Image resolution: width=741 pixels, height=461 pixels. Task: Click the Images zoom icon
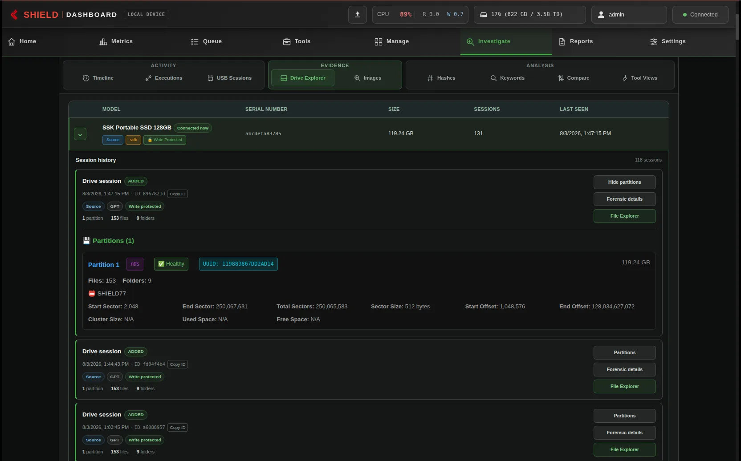[x=357, y=78]
